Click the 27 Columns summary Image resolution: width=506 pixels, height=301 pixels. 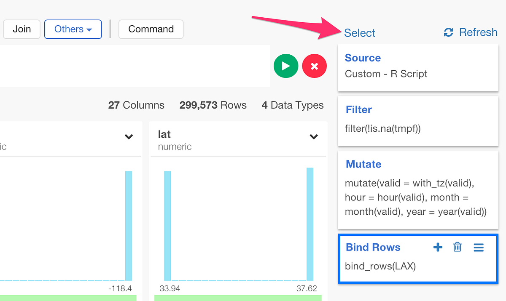[x=136, y=105]
